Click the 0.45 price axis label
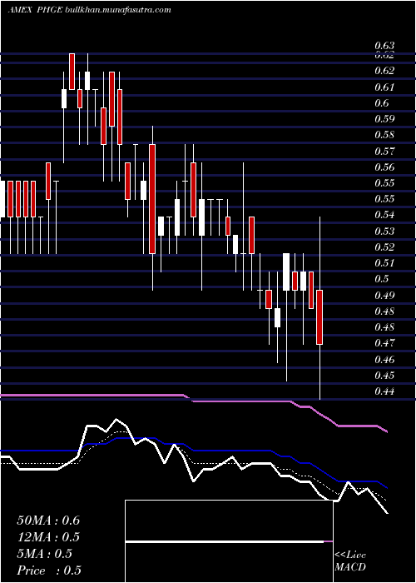Screen dimensions: 416x583 tap(384, 375)
